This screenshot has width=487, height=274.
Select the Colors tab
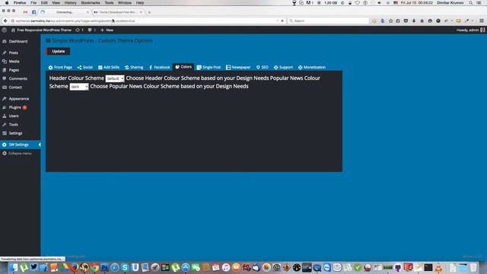183,67
